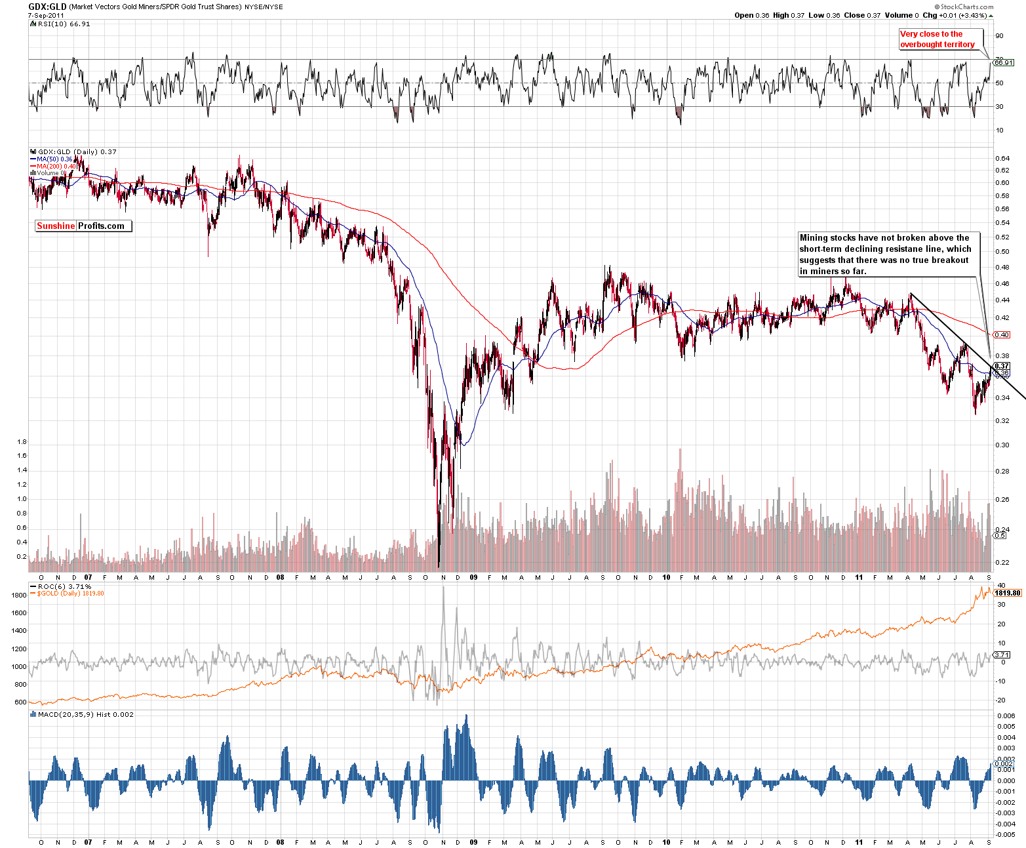Click the 0.002 MACD value tag on right axis
The height and width of the screenshot is (848, 1026).
tap(1004, 764)
